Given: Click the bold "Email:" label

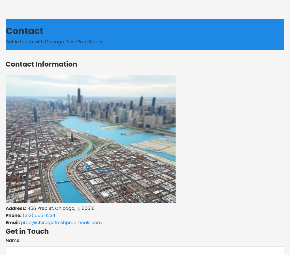Looking at the screenshot, I should point(13,223).
